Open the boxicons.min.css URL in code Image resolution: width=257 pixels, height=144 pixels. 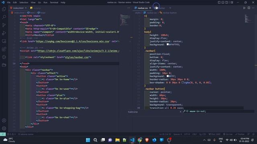tap(73, 41)
